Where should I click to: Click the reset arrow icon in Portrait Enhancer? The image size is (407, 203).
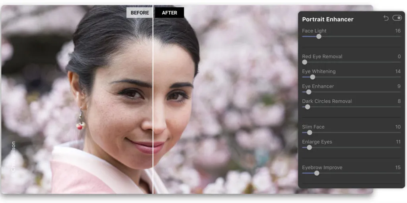(386, 18)
